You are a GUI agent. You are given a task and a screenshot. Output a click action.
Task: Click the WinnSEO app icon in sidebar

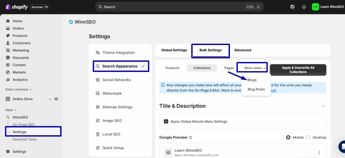(8, 117)
